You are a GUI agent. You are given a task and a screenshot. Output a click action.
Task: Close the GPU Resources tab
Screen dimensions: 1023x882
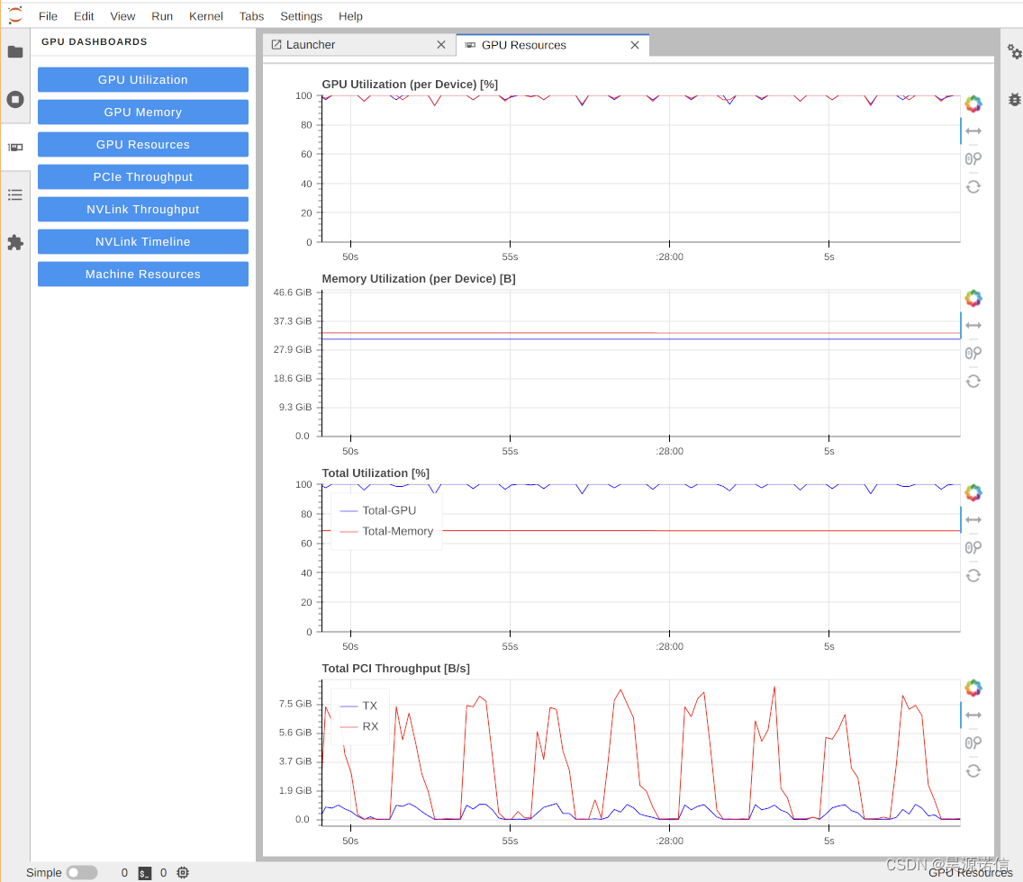[634, 45]
